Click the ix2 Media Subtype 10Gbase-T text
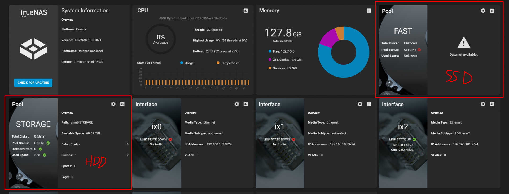This screenshot has height=194, width=509. point(450,133)
